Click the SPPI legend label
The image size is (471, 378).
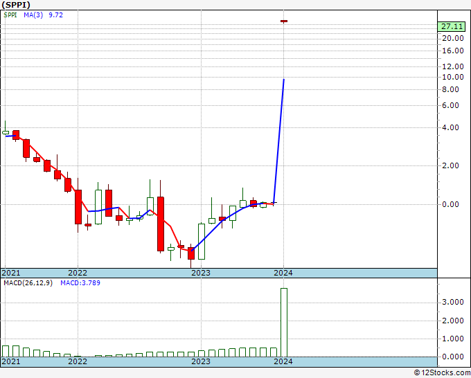tap(10, 15)
